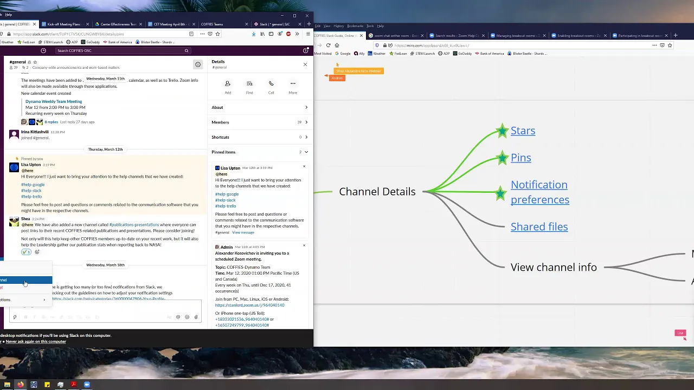Click Add people icon in Details

click(x=228, y=83)
